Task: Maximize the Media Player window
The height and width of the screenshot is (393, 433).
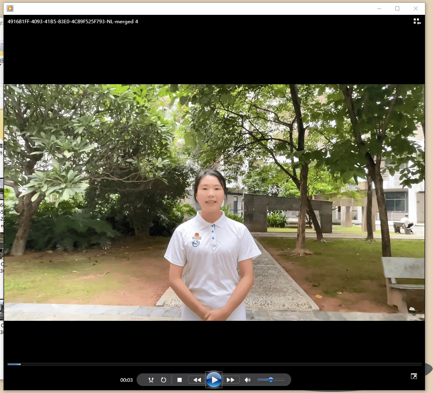Action: click(397, 8)
